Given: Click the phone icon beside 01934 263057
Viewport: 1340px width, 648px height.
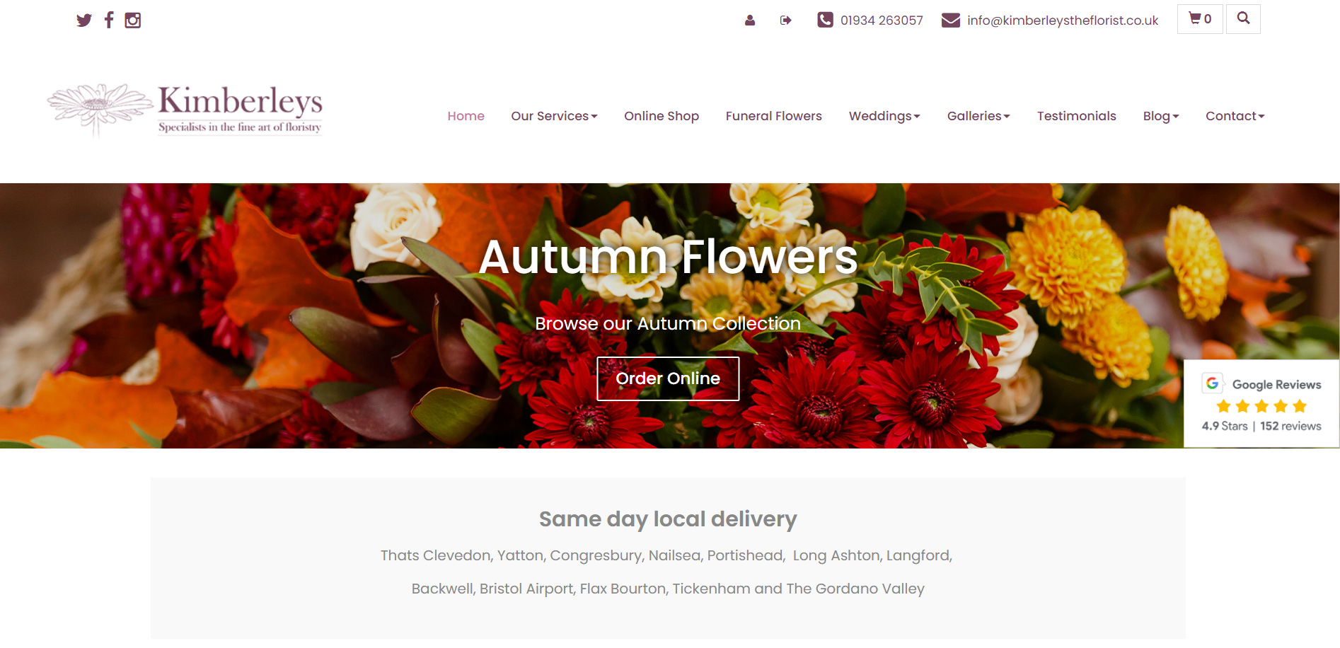Looking at the screenshot, I should (825, 20).
